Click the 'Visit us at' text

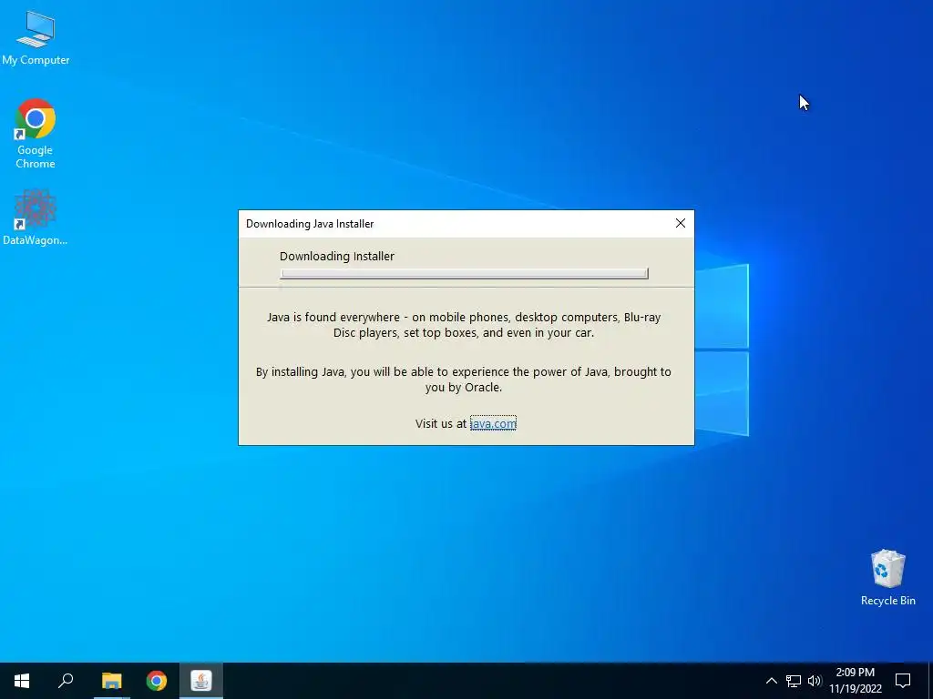(x=441, y=423)
